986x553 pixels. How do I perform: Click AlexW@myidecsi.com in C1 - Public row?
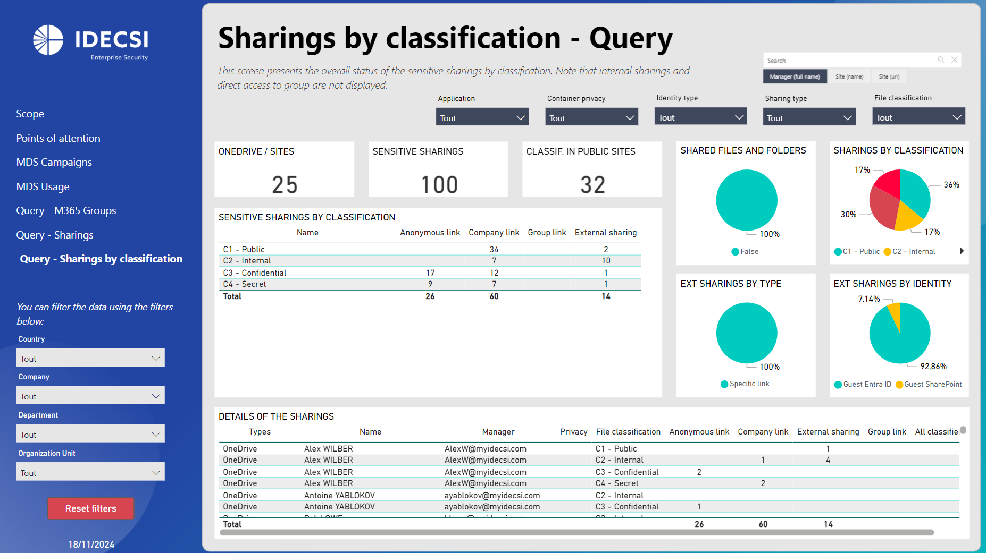(x=486, y=449)
